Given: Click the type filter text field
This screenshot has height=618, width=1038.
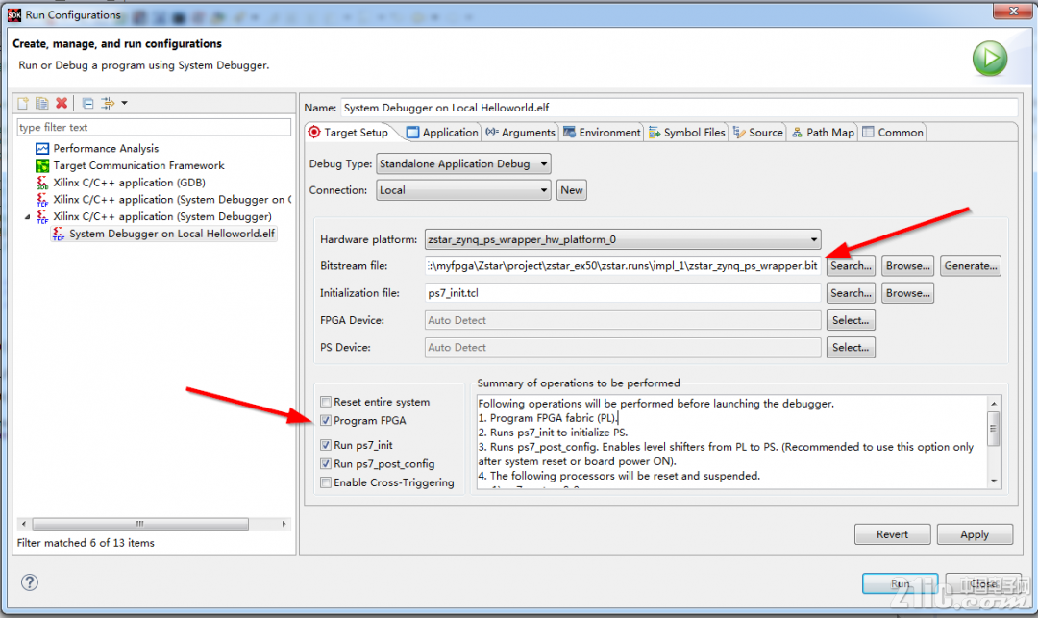Looking at the screenshot, I should [x=154, y=127].
